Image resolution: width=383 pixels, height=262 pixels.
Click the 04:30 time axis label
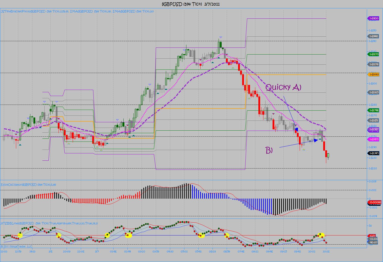click(170, 251)
